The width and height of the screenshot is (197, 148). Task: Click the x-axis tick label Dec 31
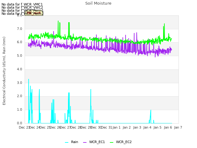(x=107, y=127)
